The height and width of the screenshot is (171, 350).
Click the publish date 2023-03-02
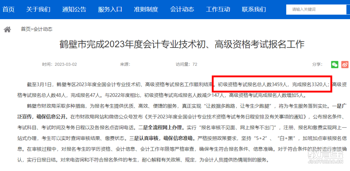click(x=65, y=64)
